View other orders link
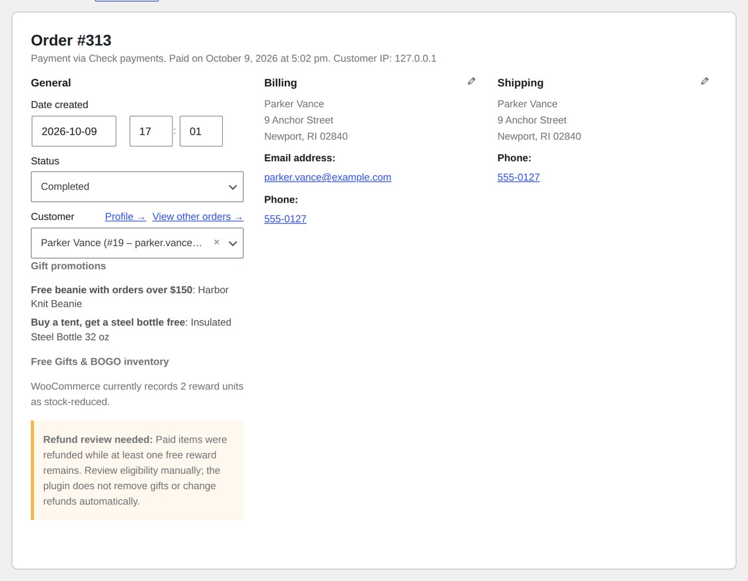Image resolution: width=748 pixels, height=581 pixels. click(x=198, y=216)
